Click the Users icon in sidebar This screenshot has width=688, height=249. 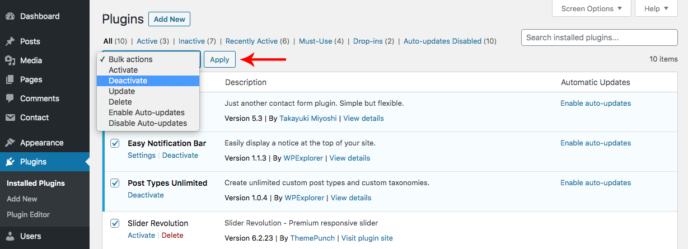10,236
